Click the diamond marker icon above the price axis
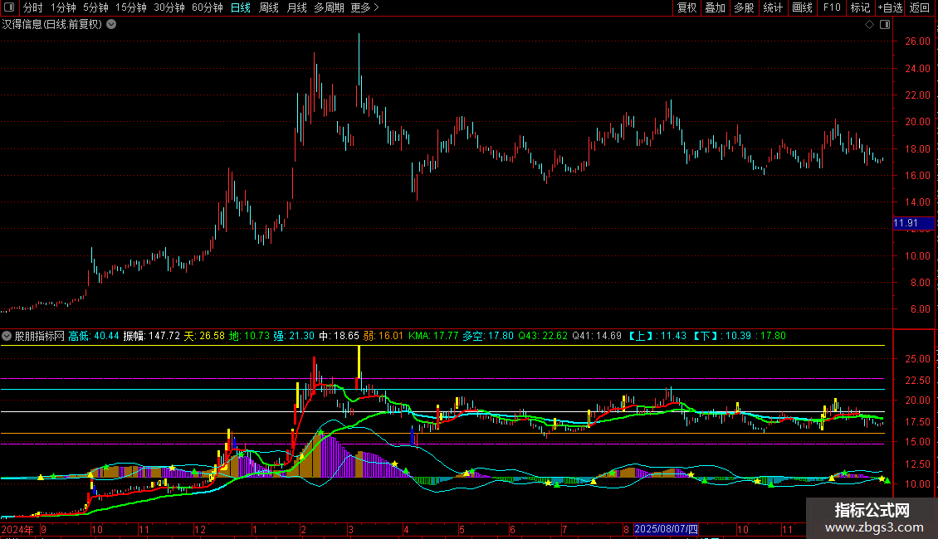The height and width of the screenshot is (539, 938). click(869, 25)
